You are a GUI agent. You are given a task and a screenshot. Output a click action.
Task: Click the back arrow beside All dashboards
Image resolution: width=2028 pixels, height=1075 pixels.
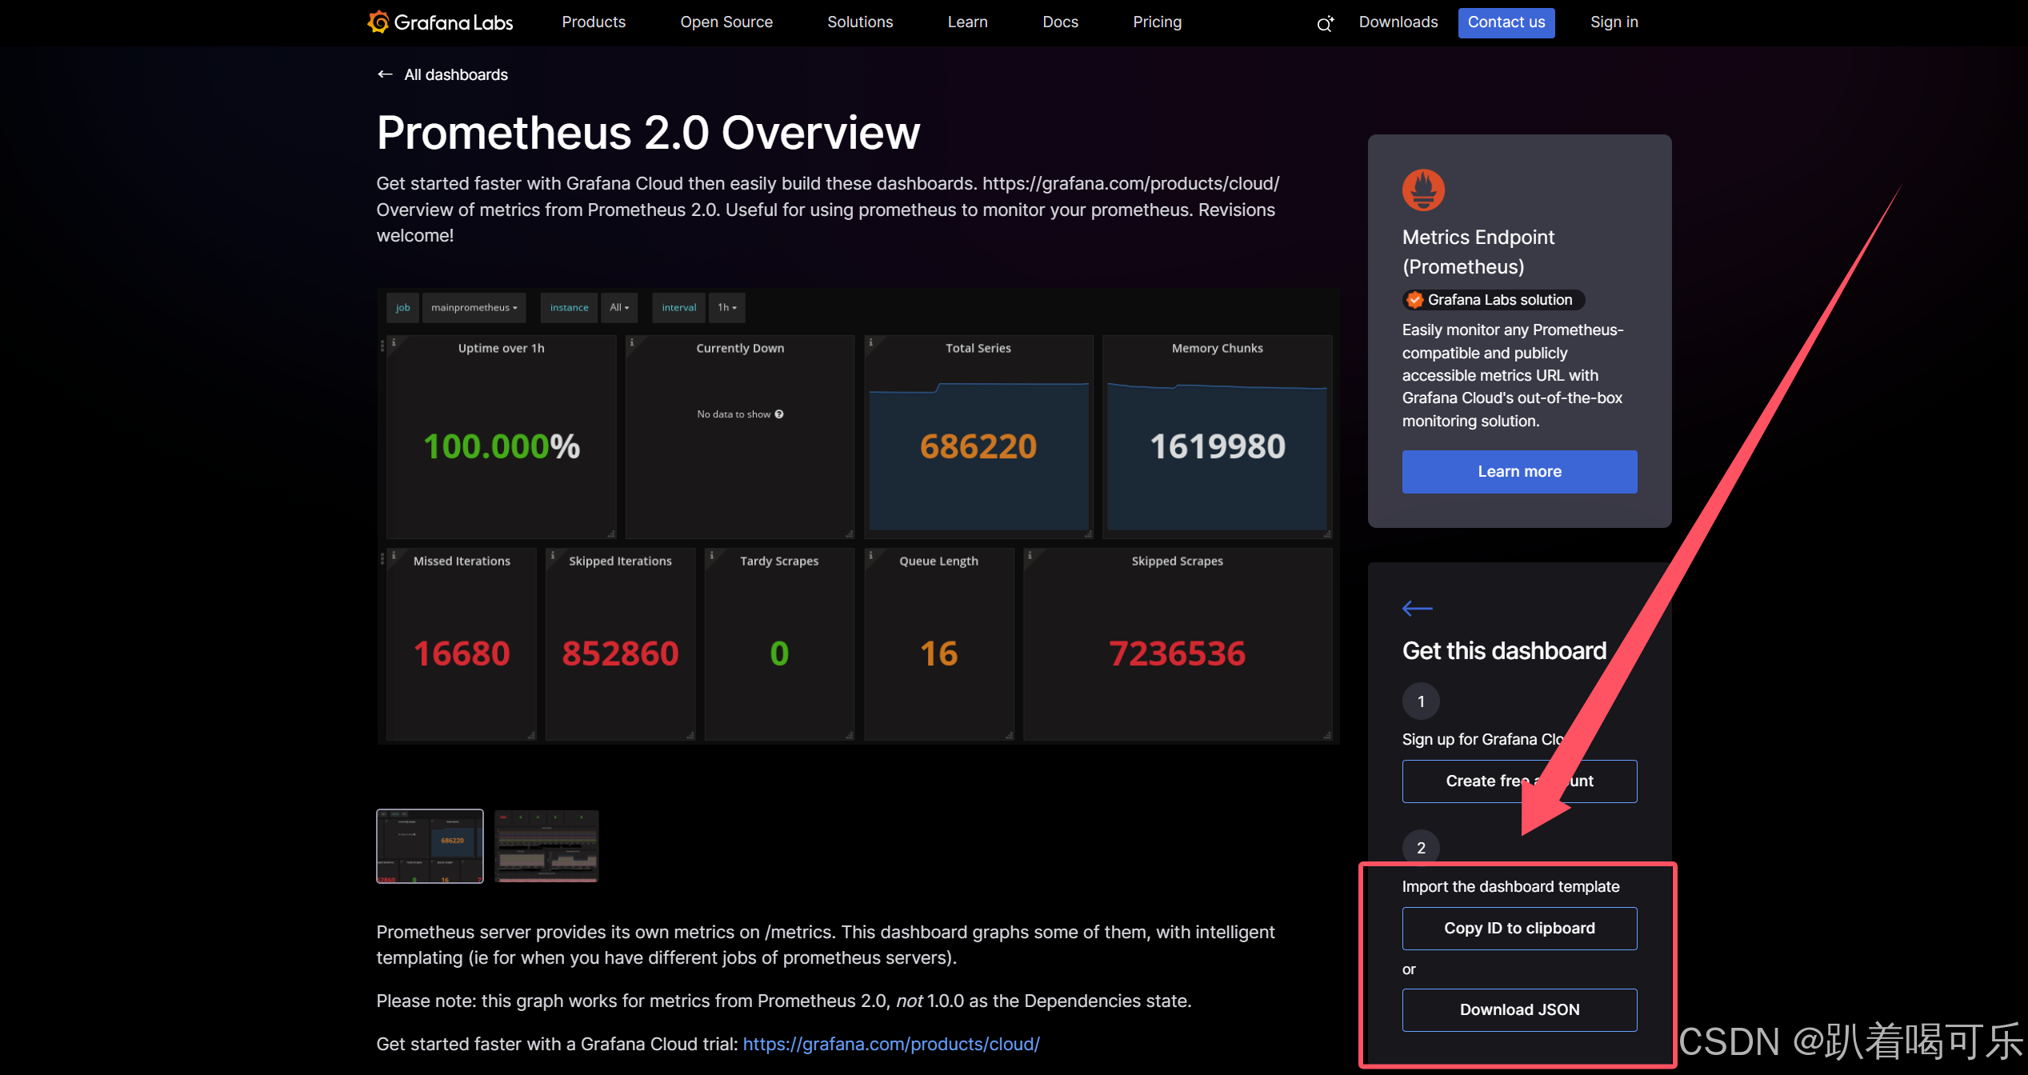[x=385, y=74]
